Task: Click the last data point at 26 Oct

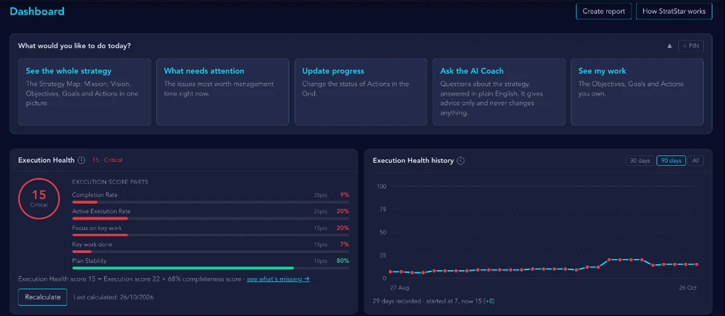Action: [x=696, y=264]
